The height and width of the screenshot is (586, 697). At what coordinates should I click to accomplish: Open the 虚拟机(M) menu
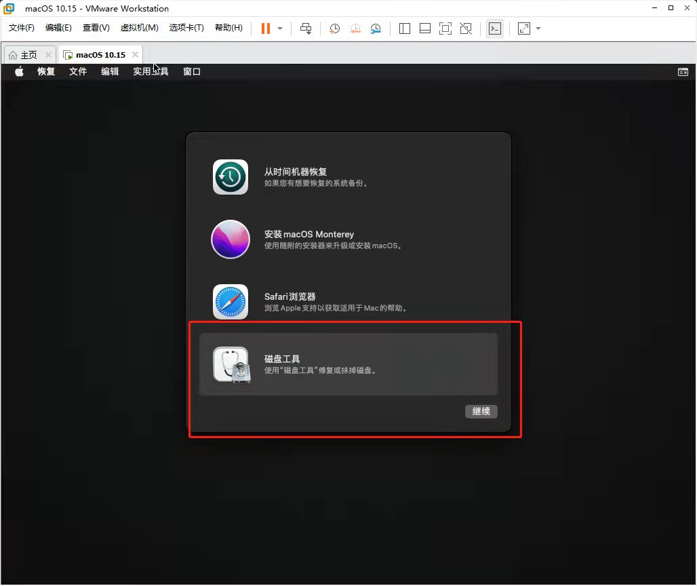(x=139, y=28)
